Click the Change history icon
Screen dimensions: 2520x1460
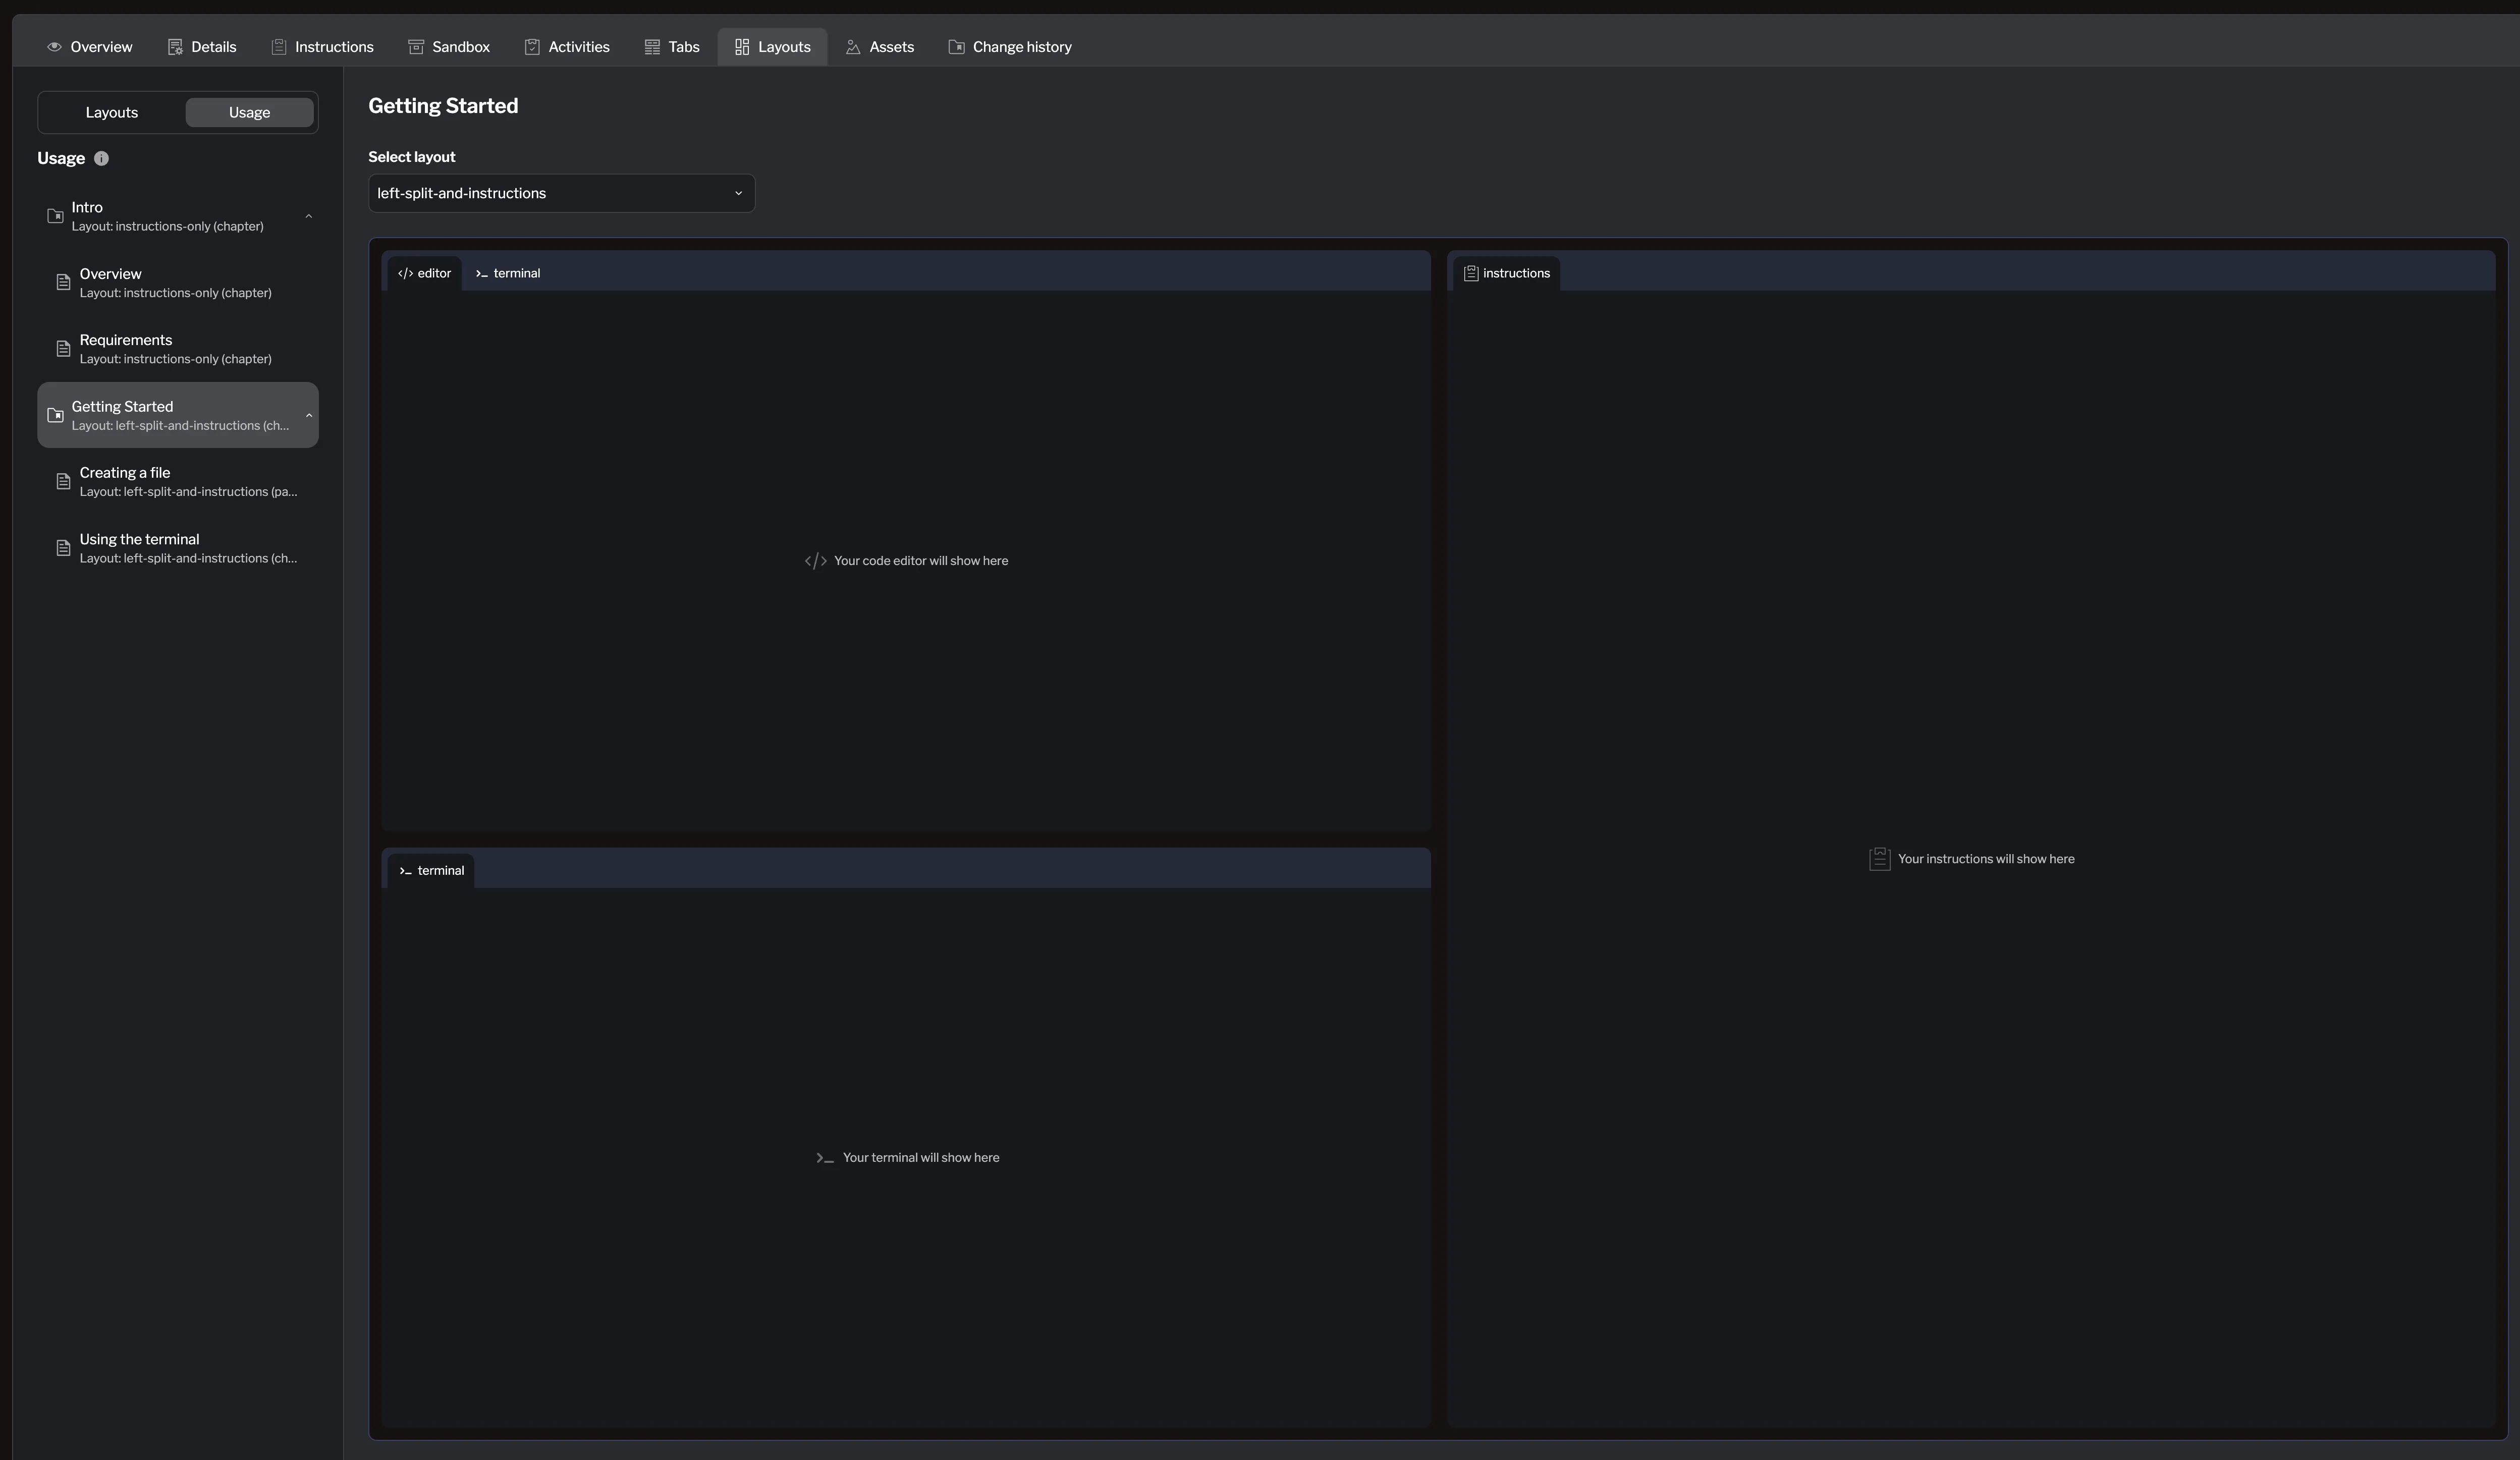click(x=956, y=47)
